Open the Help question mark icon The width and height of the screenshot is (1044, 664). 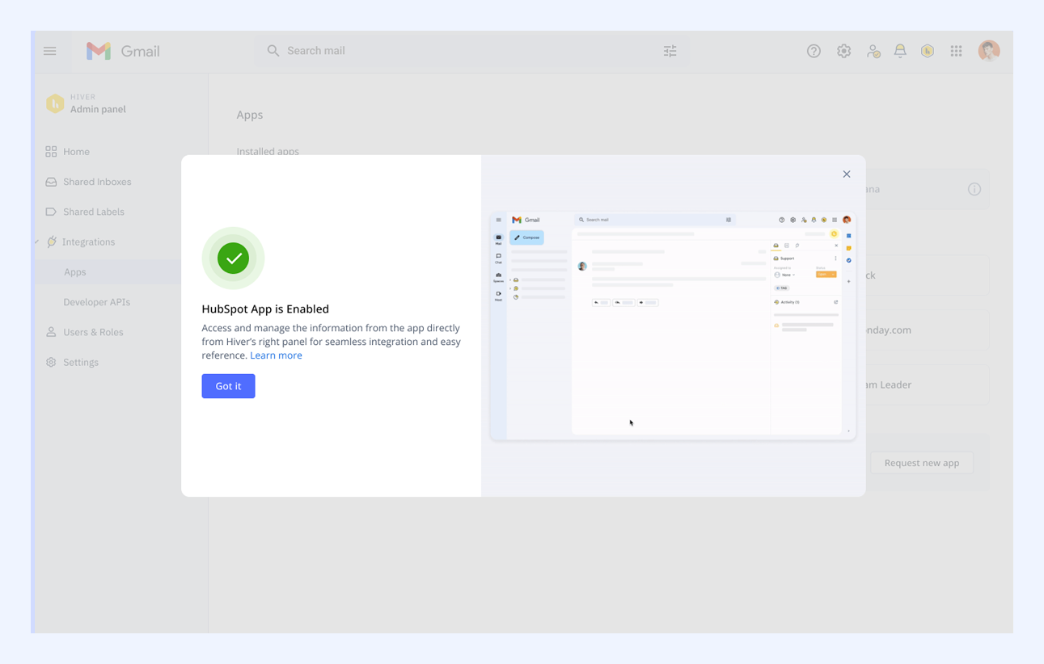[x=814, y=51]
